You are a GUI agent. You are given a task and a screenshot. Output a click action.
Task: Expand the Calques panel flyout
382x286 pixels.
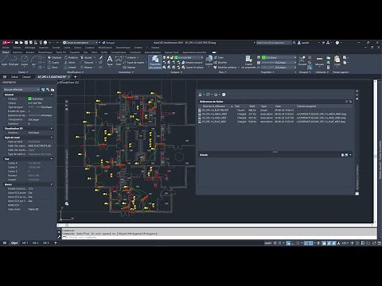[x=176, y=72]
